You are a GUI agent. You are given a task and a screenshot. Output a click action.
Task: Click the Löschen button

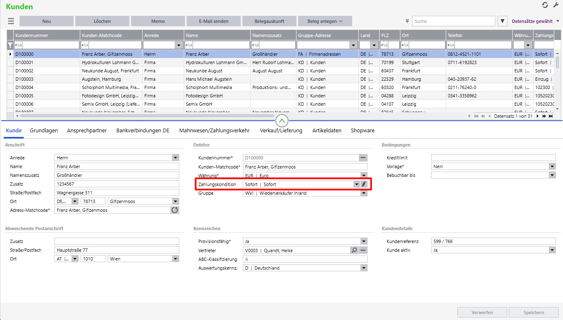(x=102, y=21)
